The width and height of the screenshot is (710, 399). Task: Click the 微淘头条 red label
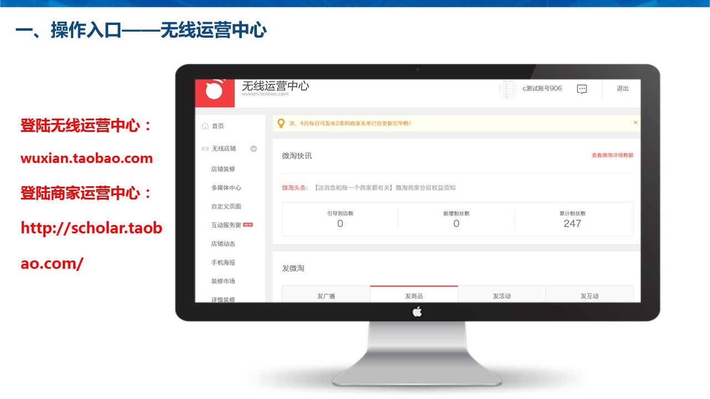tap(295, 188)
